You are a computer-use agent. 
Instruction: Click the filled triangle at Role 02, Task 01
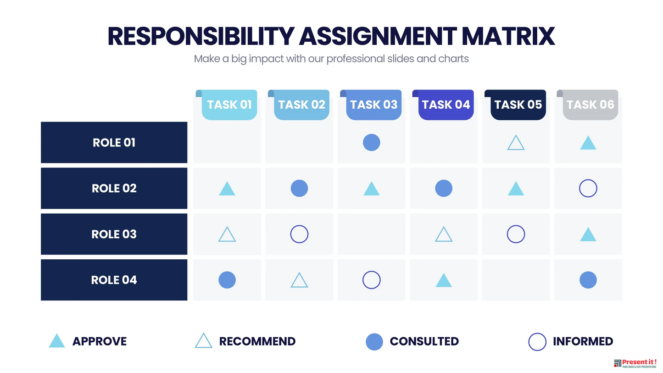(x=227, y=189)
